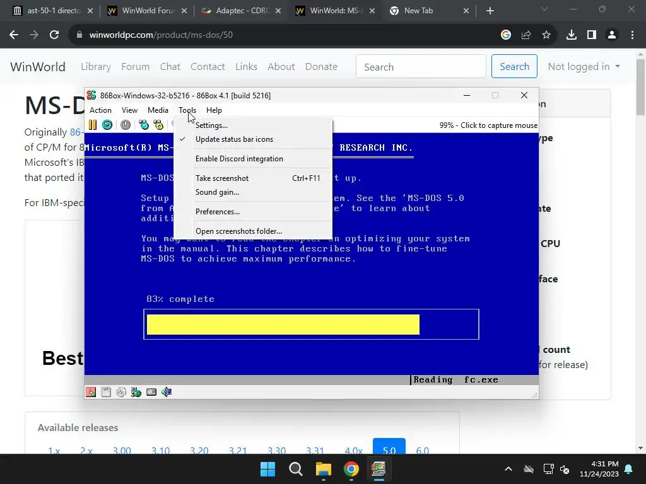Expand the Not logged in dropdown
This screenshot has width=646, height=484.
(584, 67)
